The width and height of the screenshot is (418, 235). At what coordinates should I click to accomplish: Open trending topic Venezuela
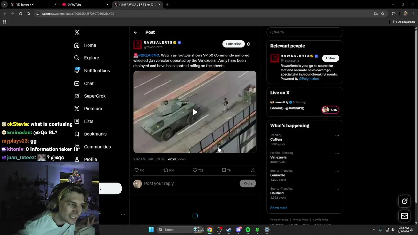[279, 157]
